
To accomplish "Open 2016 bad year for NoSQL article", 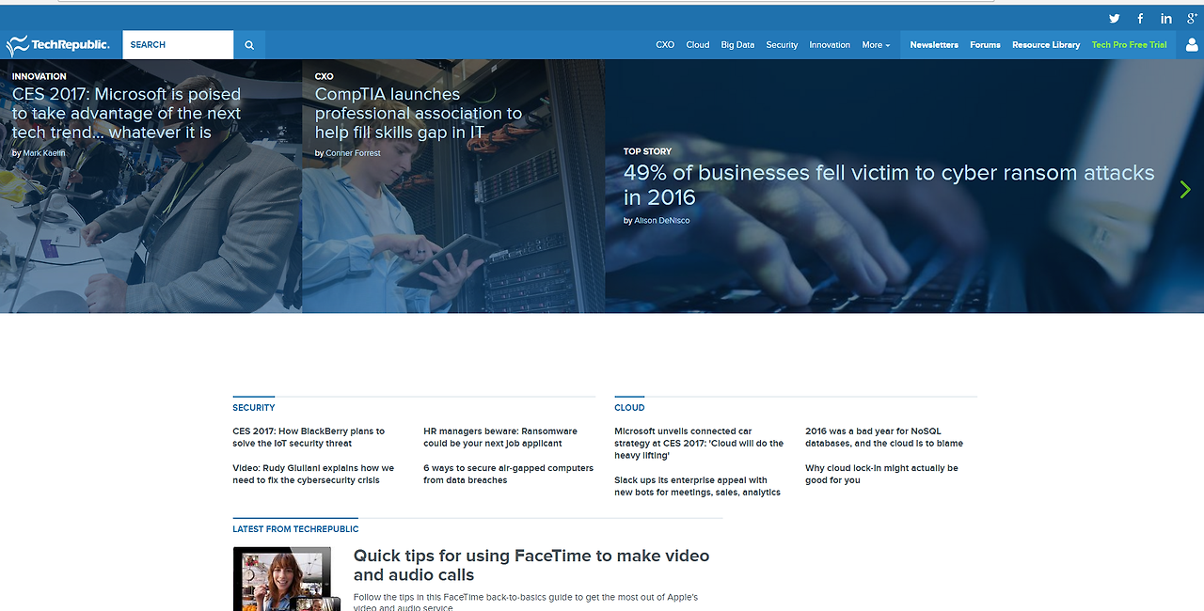I will [884, 437].
